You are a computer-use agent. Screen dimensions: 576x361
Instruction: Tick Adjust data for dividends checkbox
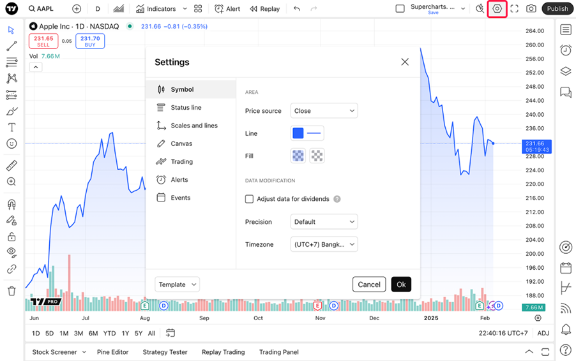(x=249, y=199)
